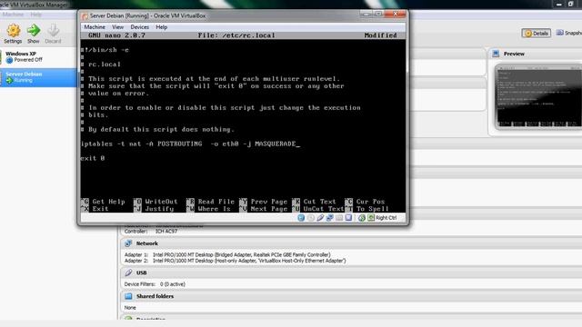The width and height of the screenshot is (582, 327).
Task: Open View menu in Server Debian window
Action: (117, 27)
